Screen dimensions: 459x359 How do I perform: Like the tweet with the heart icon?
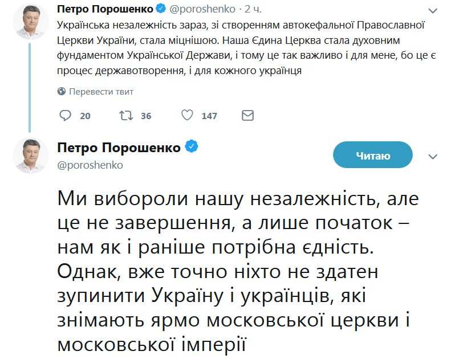pos(187,116)
